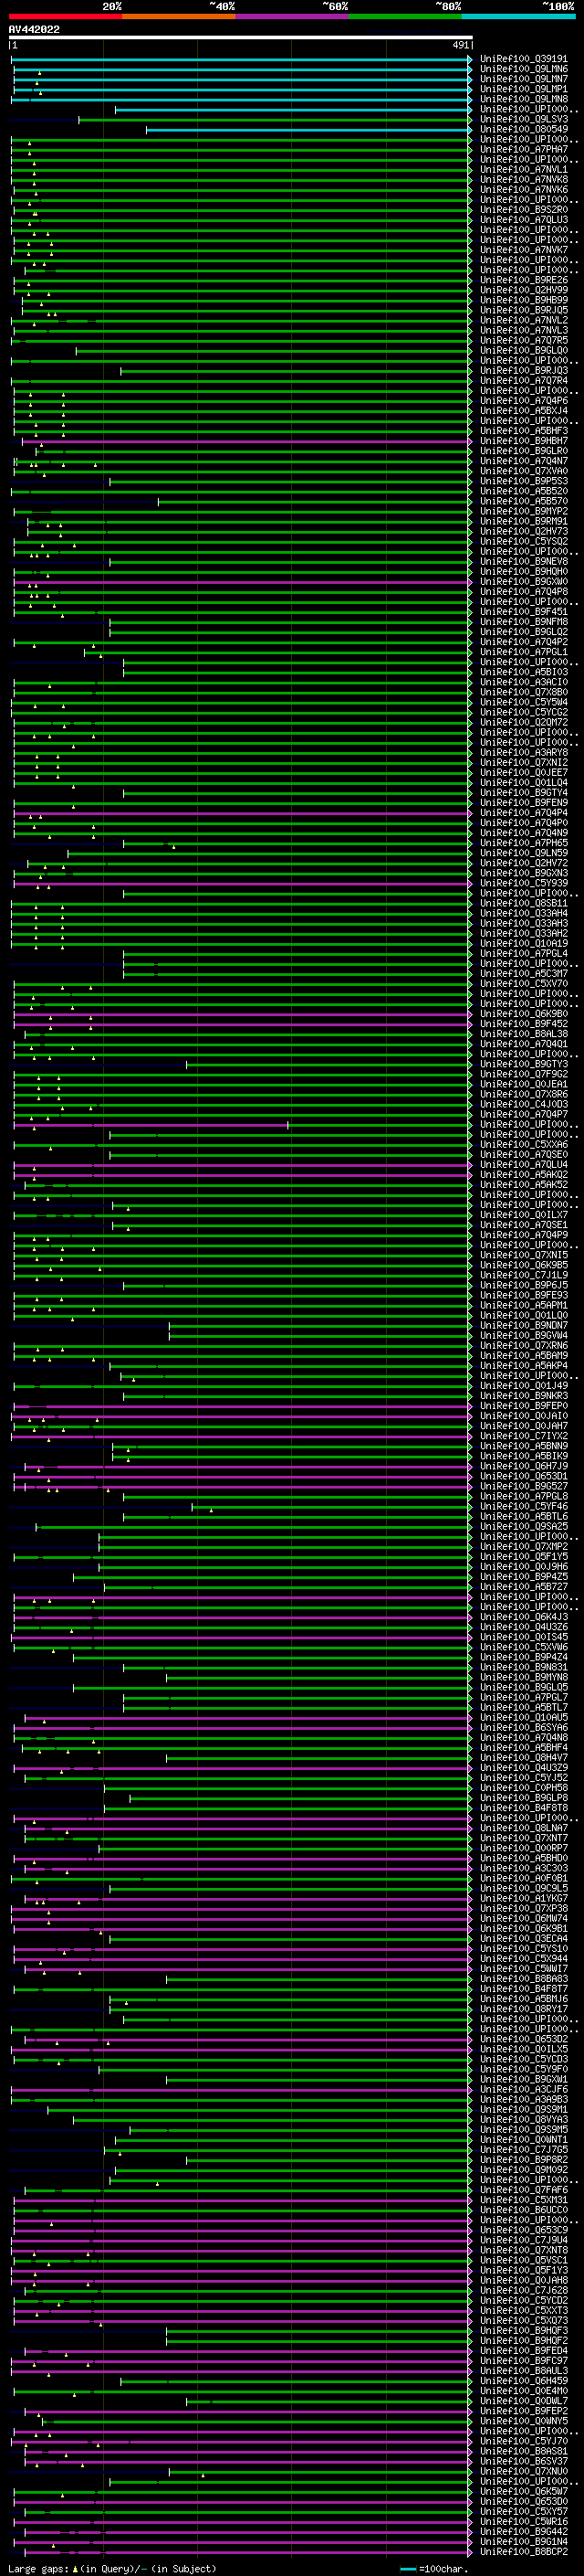Open hit UniRef100_Q9LSV3
Image resolution: width=584 pixels, height=2576 pixels.
pos(524,119)
